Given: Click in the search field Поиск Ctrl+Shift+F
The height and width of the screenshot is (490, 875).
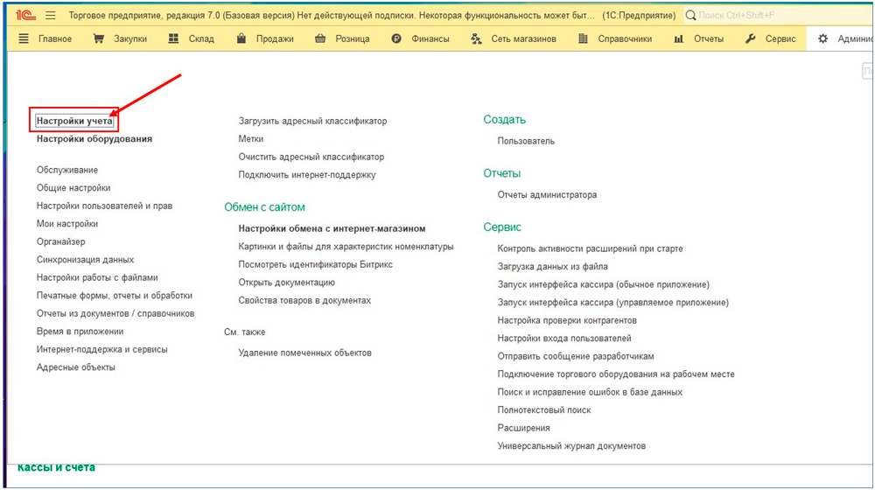Looking at the screenshot, I should [x=779, y=16].
